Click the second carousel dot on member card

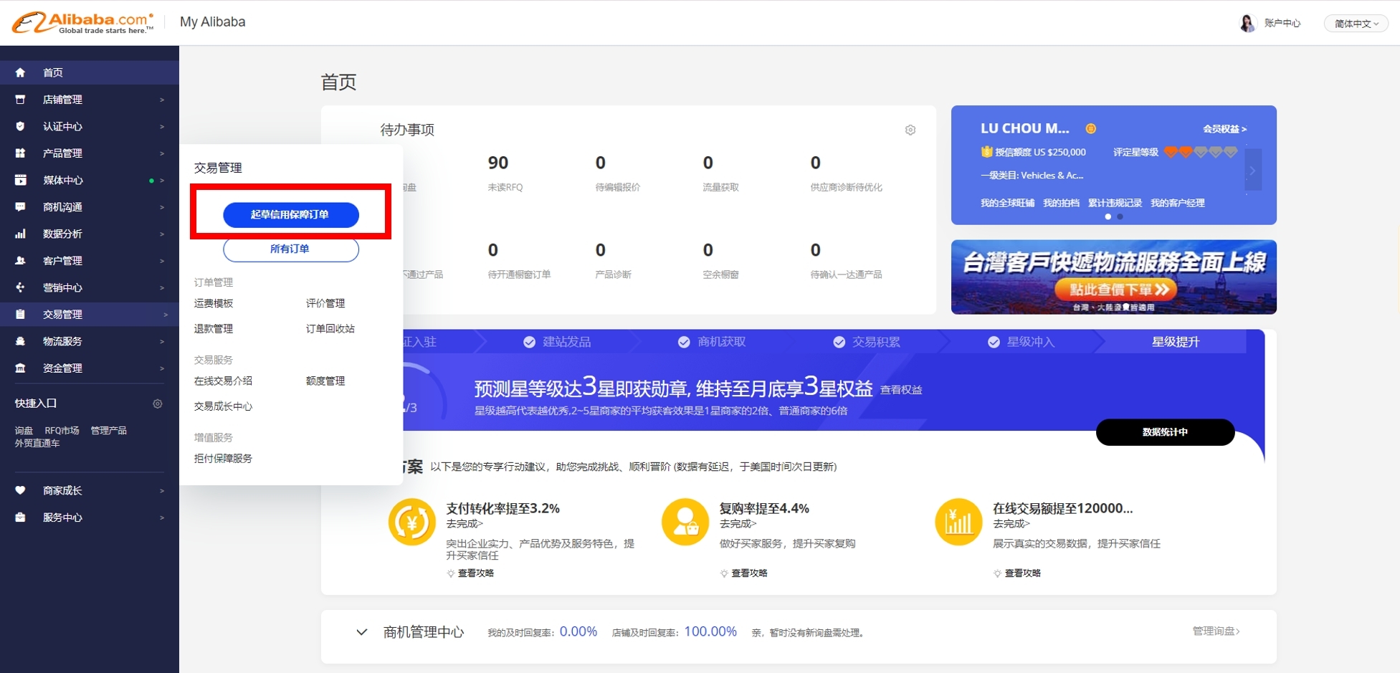[x=1120, y=216]
